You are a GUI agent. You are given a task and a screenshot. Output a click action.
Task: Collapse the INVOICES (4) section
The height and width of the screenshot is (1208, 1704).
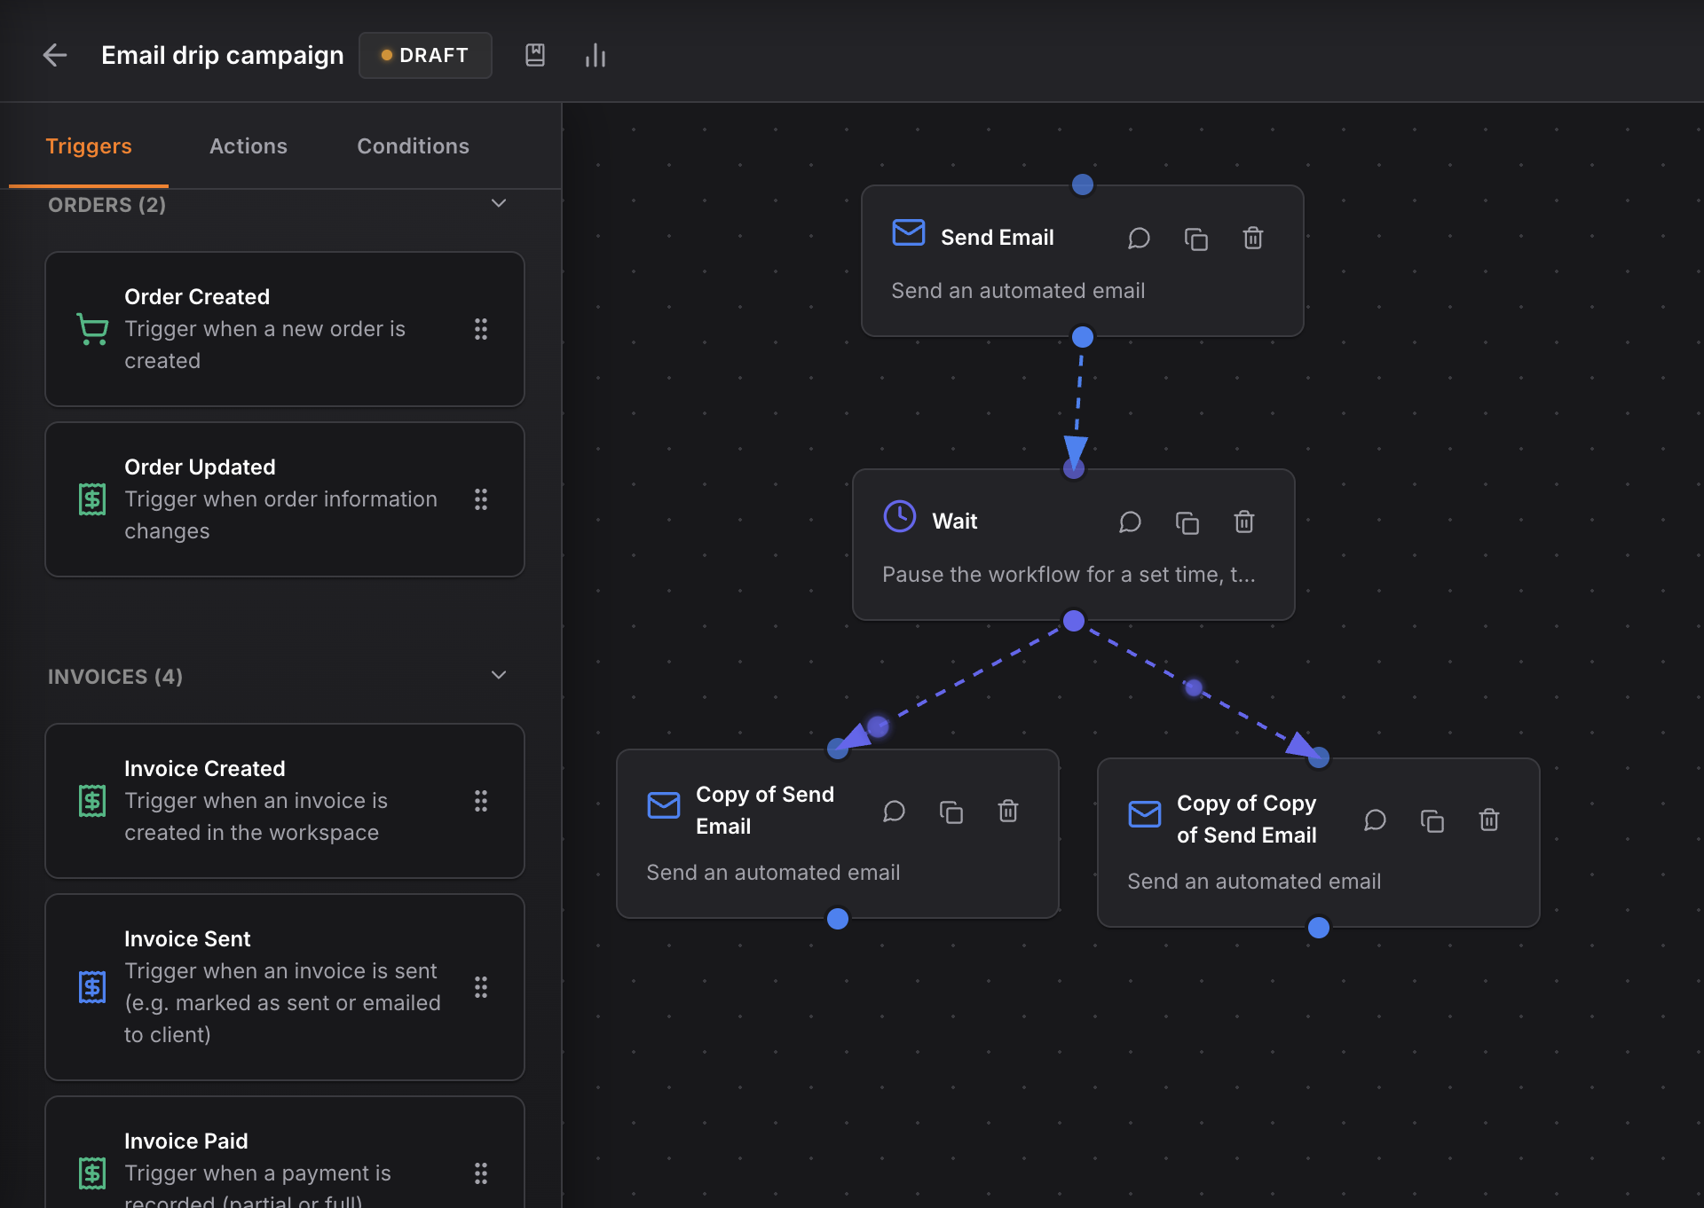point(499,675)
